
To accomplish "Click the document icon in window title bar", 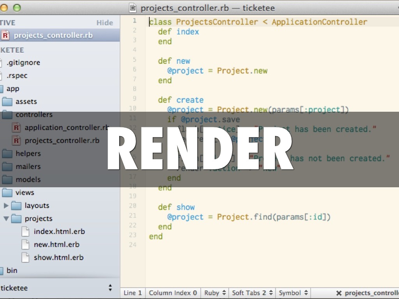I will tap(133, 8).
